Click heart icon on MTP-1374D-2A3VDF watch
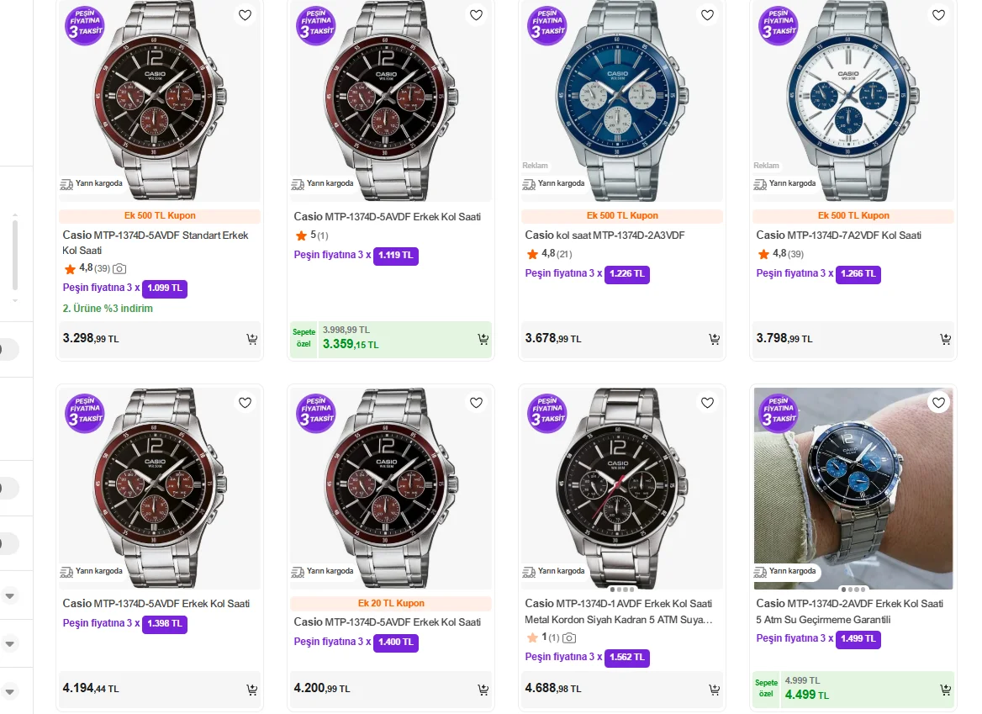Viewport: 982px width, 714px height. pos(707,15)
